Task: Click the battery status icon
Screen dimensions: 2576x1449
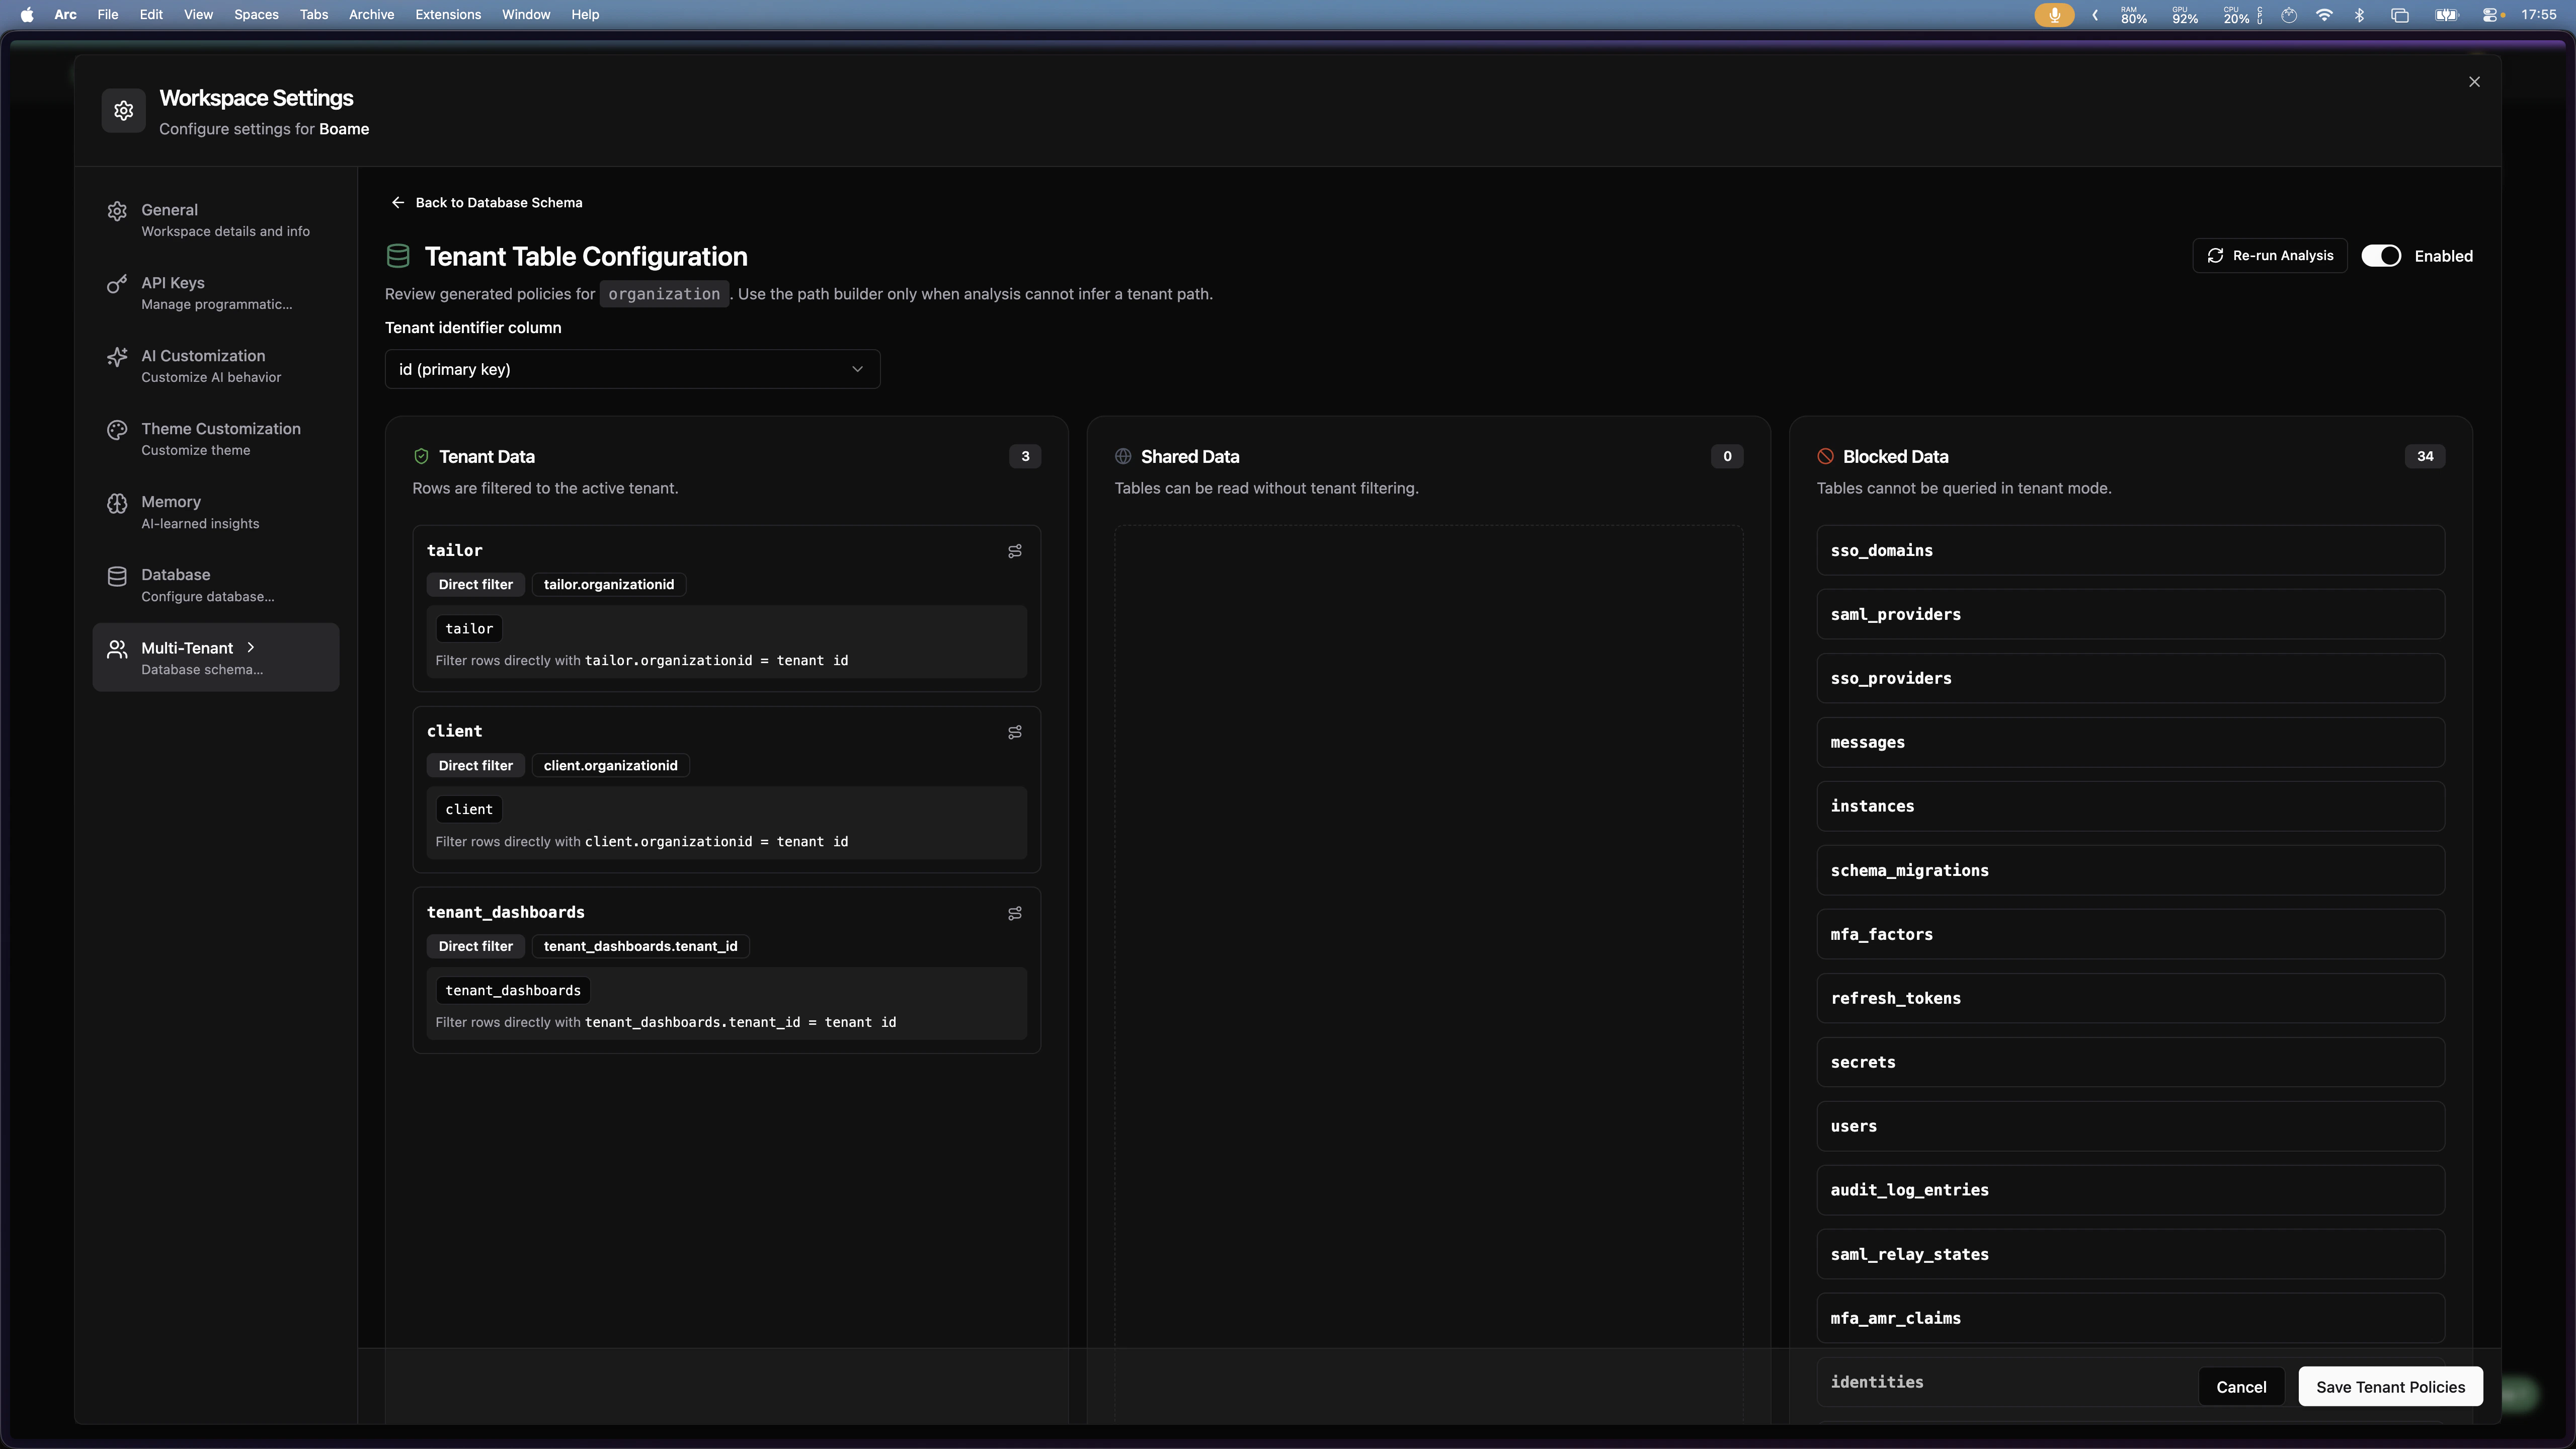Action: pyautogui.click(x=2446, y=15)
